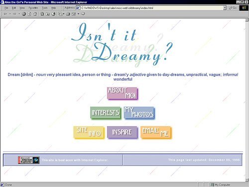Open the File menu
The width and height of the screenshot is (249, 187).
[x=6, y=8]
